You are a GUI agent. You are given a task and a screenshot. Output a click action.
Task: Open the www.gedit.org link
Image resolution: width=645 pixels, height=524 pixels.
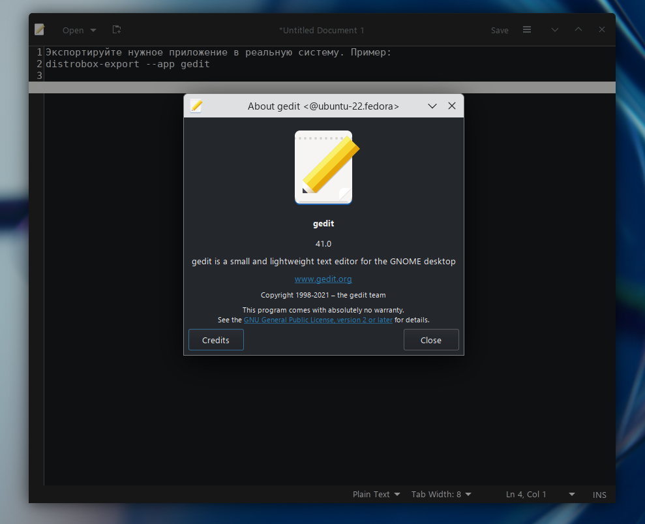tap(323, 279)
